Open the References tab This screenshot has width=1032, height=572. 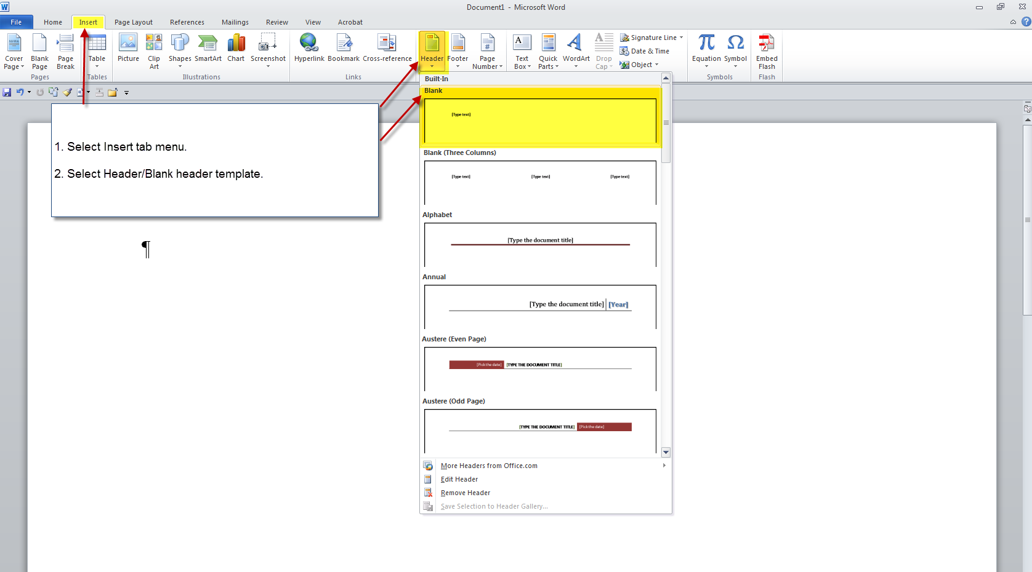(x=187, y=22)
